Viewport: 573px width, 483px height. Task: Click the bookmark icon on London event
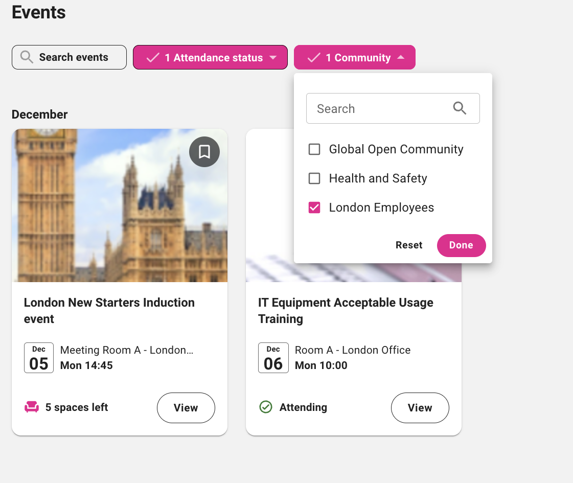click(x=204, y=152)
